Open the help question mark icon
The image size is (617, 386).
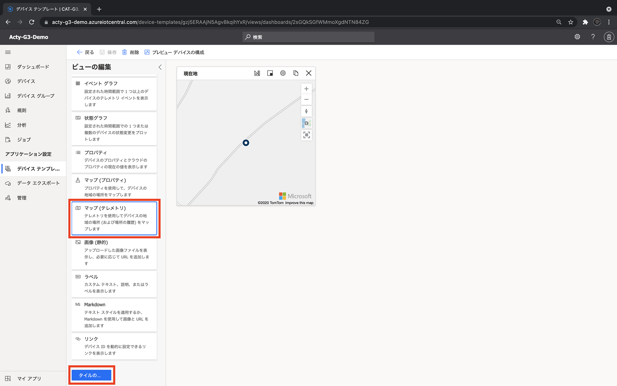(x=593, y=37)
